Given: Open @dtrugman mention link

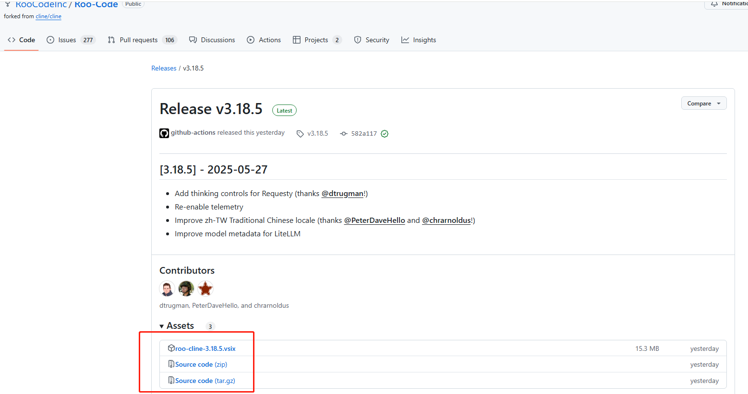Looking at the screenshot, I should (x=342, y=193).
